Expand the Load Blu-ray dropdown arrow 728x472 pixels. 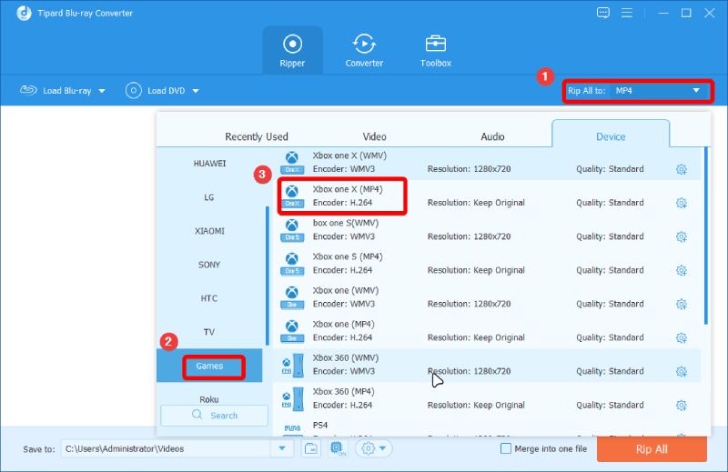click(x=102, y=91)
